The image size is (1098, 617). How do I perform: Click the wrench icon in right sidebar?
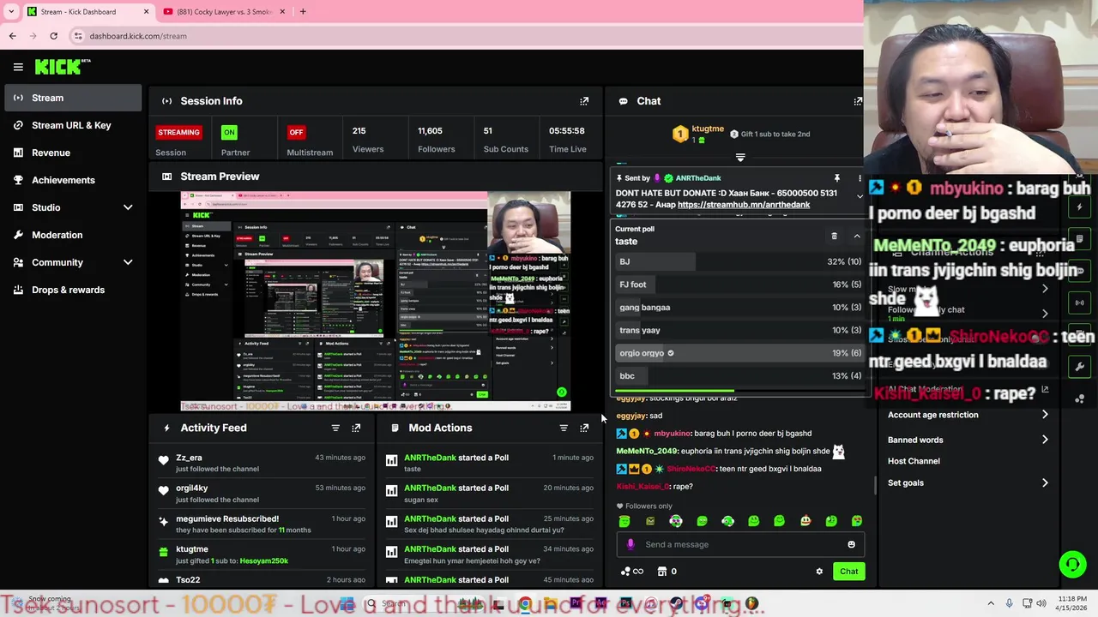pos(1079,367)
